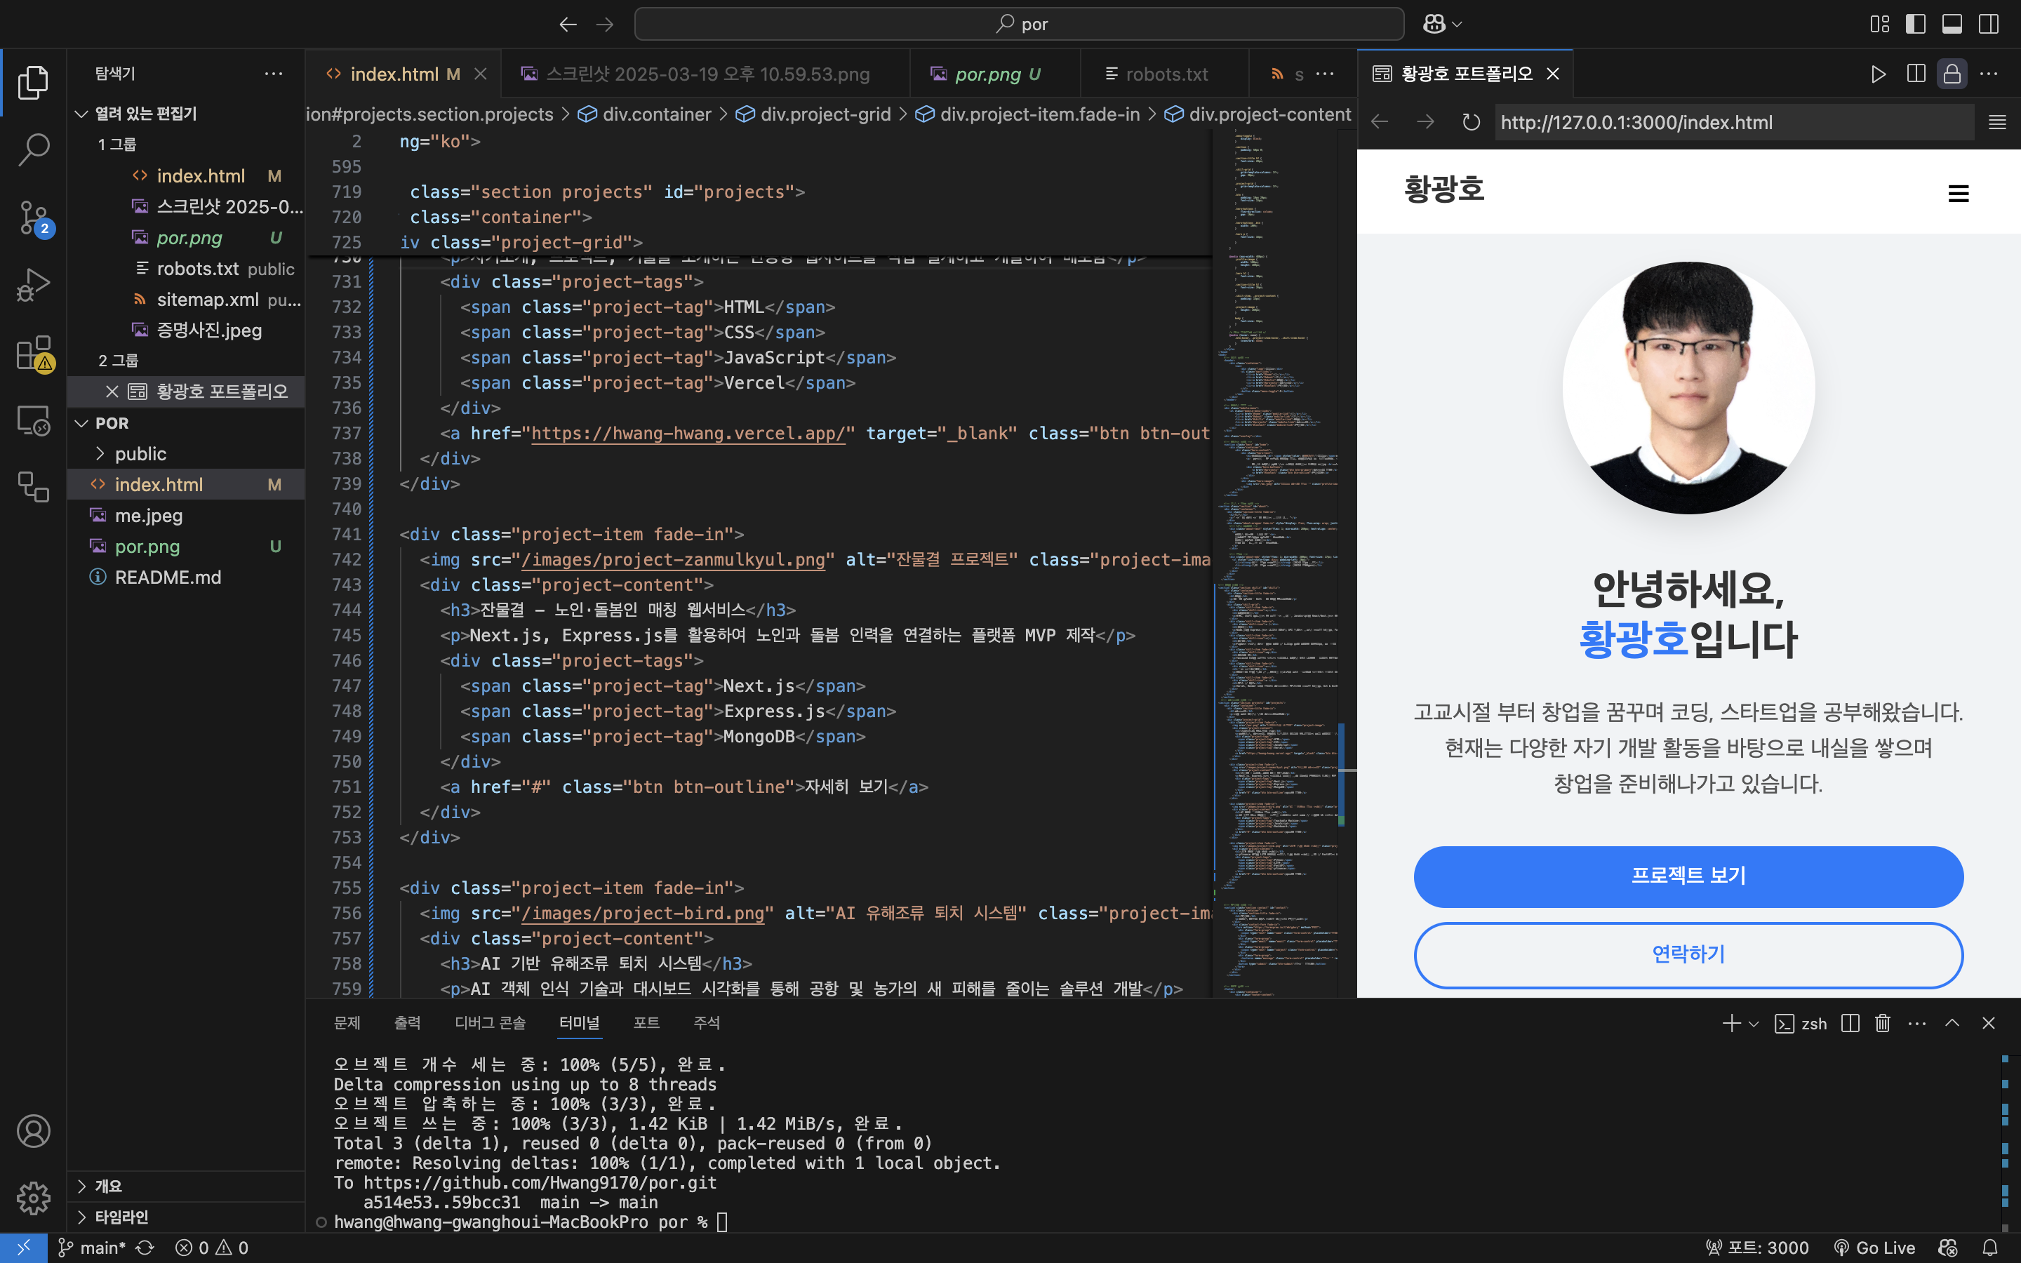Open the Source Control view
The width and height of the screenshot is (2021, 1263).
coord(34,218)
